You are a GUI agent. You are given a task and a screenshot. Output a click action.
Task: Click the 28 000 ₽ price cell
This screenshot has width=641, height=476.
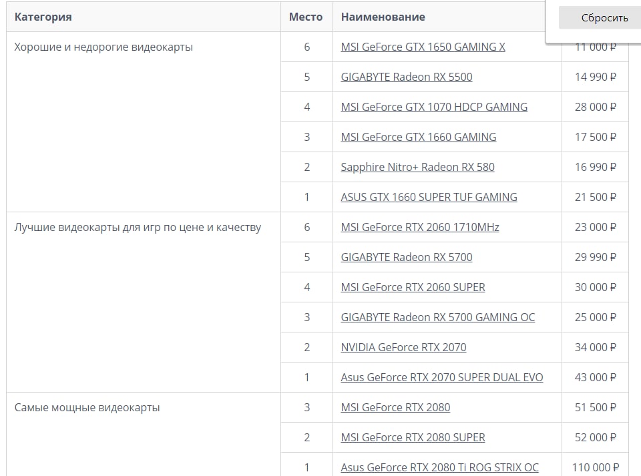tap(595, 107)
